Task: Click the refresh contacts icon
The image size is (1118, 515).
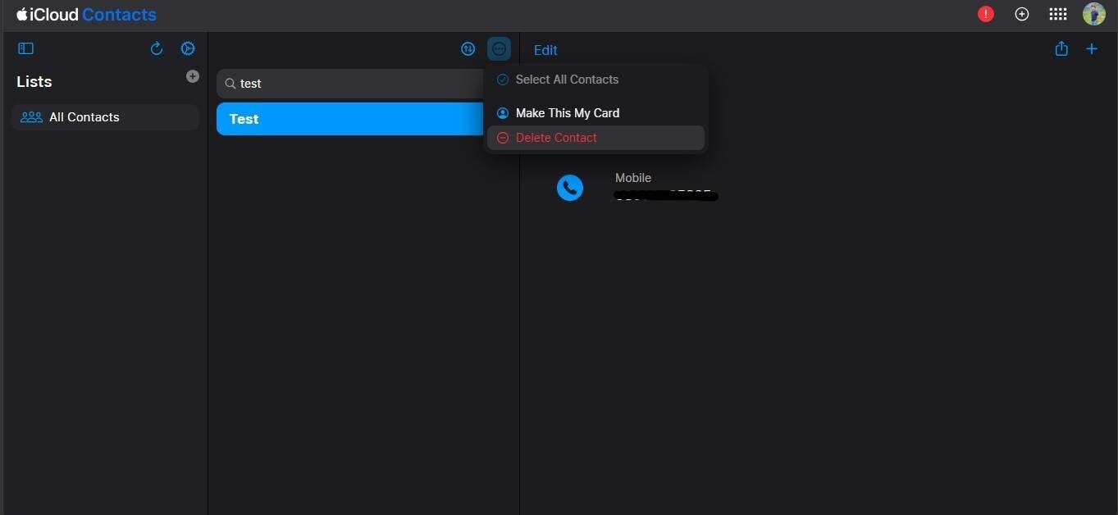Action: point(157,48)
